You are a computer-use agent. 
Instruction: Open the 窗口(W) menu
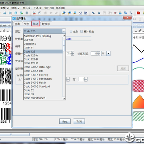pos(49,8)
